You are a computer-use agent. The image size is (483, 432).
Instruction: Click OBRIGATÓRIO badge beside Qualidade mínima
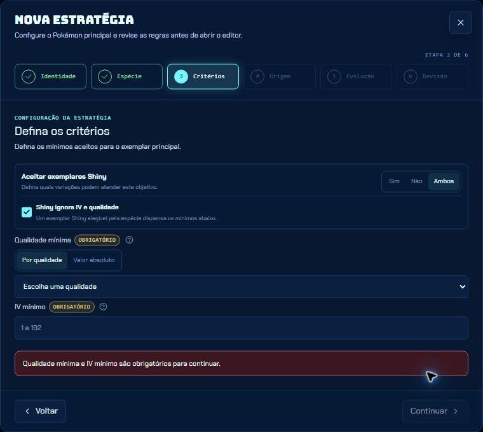point(97,240)
